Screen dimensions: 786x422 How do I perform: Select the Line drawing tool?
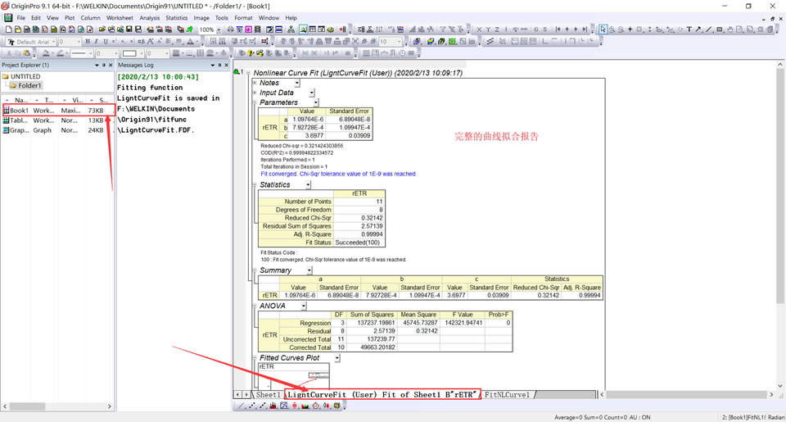(707, 30)
